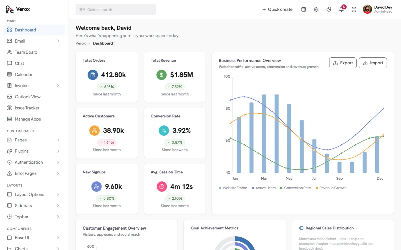Click the Customer Engagement Overview heading
Viewport: 401px width, 250px height.
114,228
